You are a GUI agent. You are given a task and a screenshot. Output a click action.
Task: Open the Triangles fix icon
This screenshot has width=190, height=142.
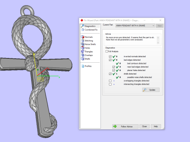(x=83, y=52)
